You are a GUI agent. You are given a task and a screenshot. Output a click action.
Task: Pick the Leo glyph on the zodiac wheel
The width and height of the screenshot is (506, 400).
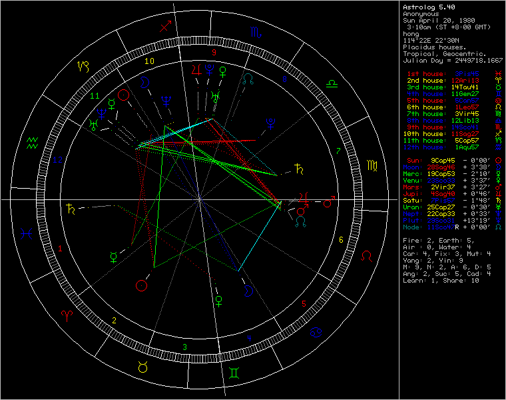(x=367, y=255)
